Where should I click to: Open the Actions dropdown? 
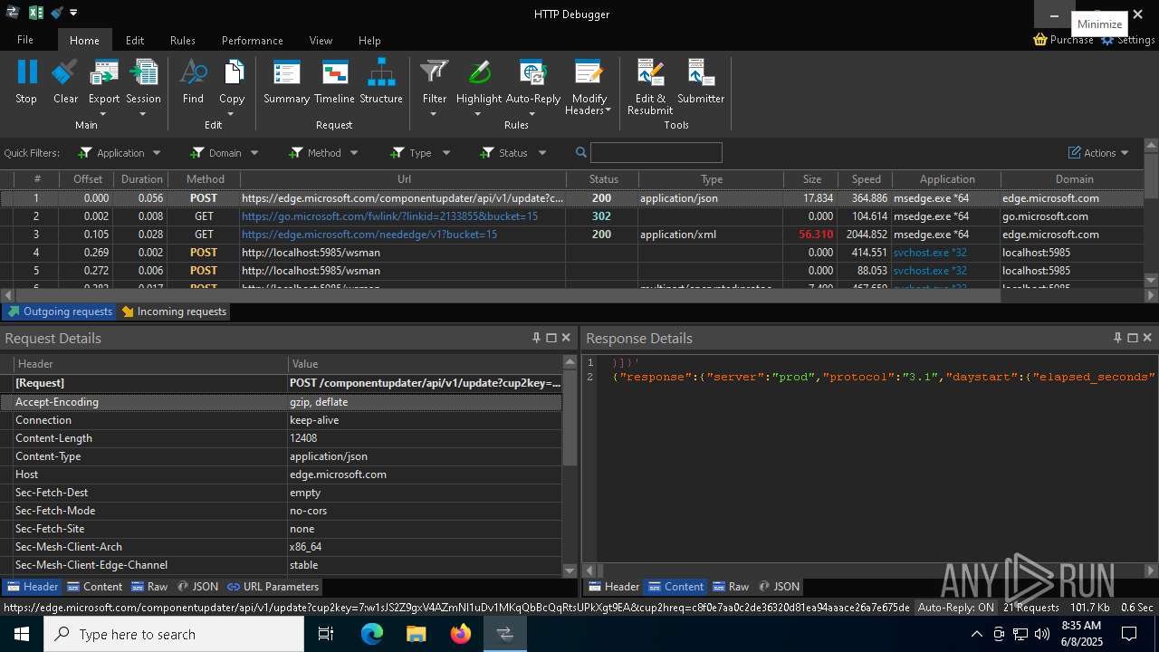1098,153
